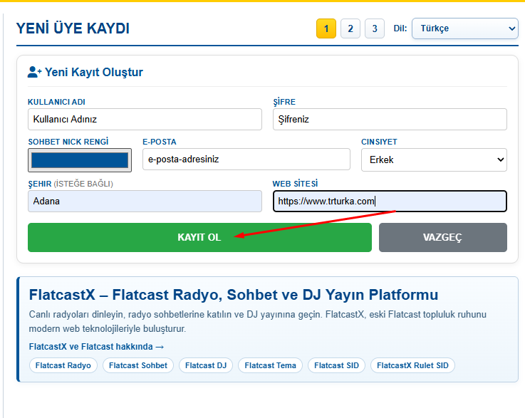Click the Şifre password field
This screenshot has width=525, height=418.
coord(390,119)
